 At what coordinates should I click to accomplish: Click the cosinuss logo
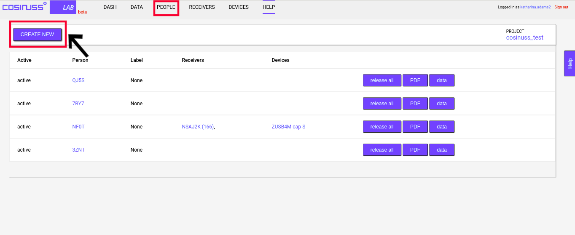tap(24, 7)
